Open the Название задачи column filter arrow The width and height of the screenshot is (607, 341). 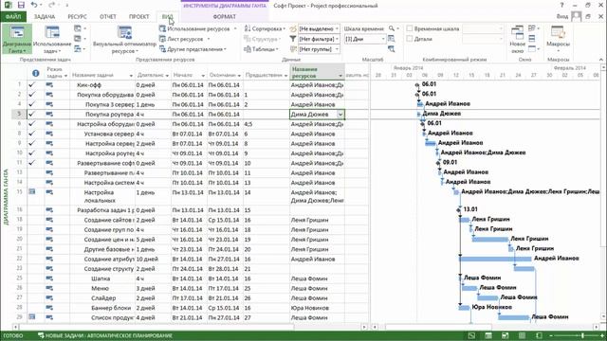pos(131,76)
